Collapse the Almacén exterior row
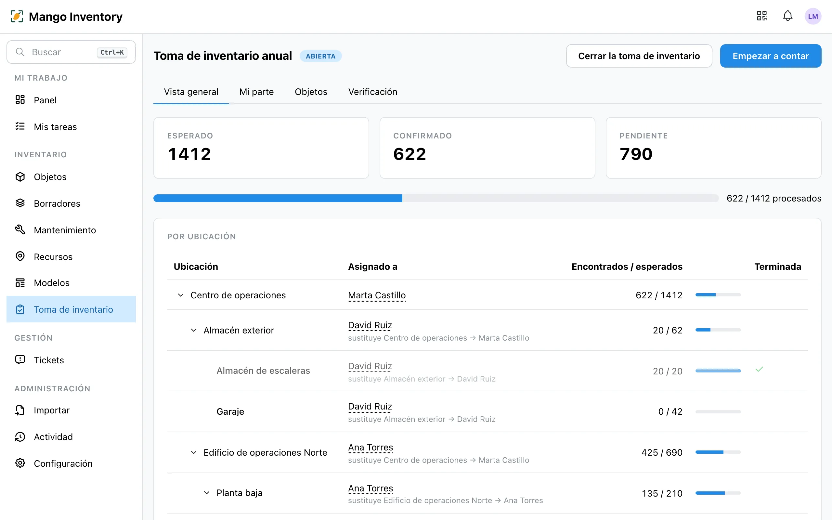 [x=194, y=330]
